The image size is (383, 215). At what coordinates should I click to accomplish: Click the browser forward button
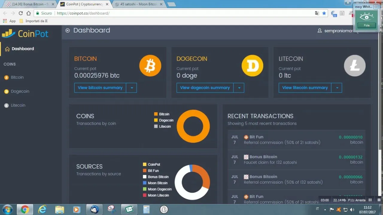(x=13, y=13)
